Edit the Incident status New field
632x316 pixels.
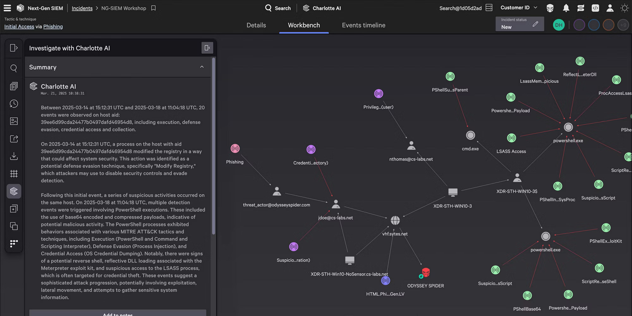coord(535,24)
